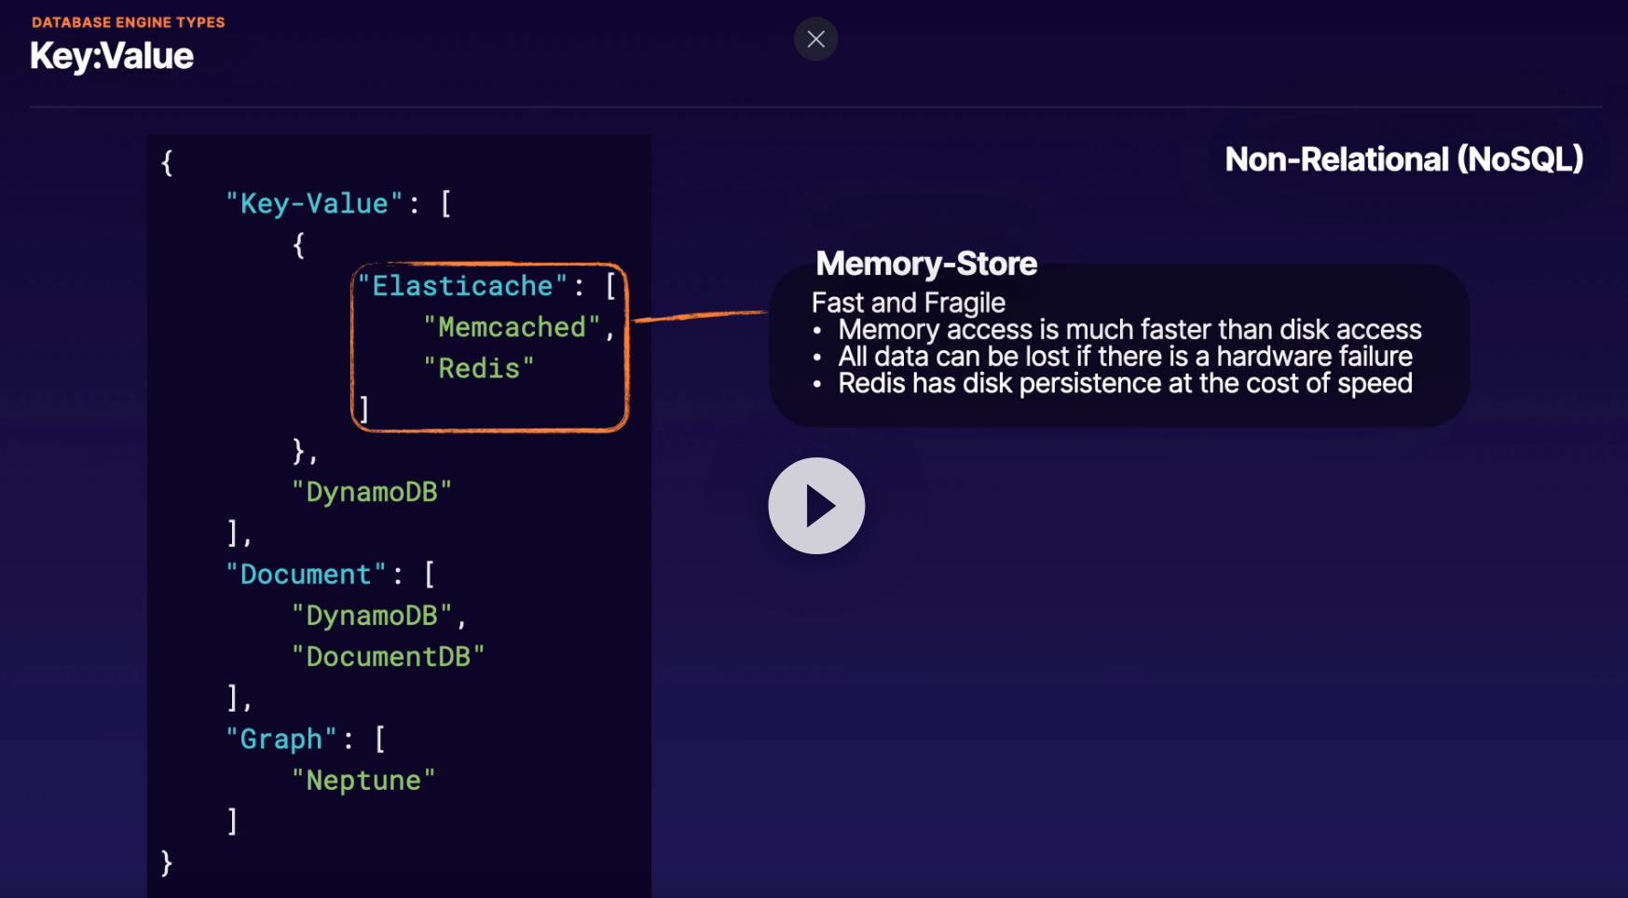
Task: Click the "Document" key in code
Action: coord(306,574)
